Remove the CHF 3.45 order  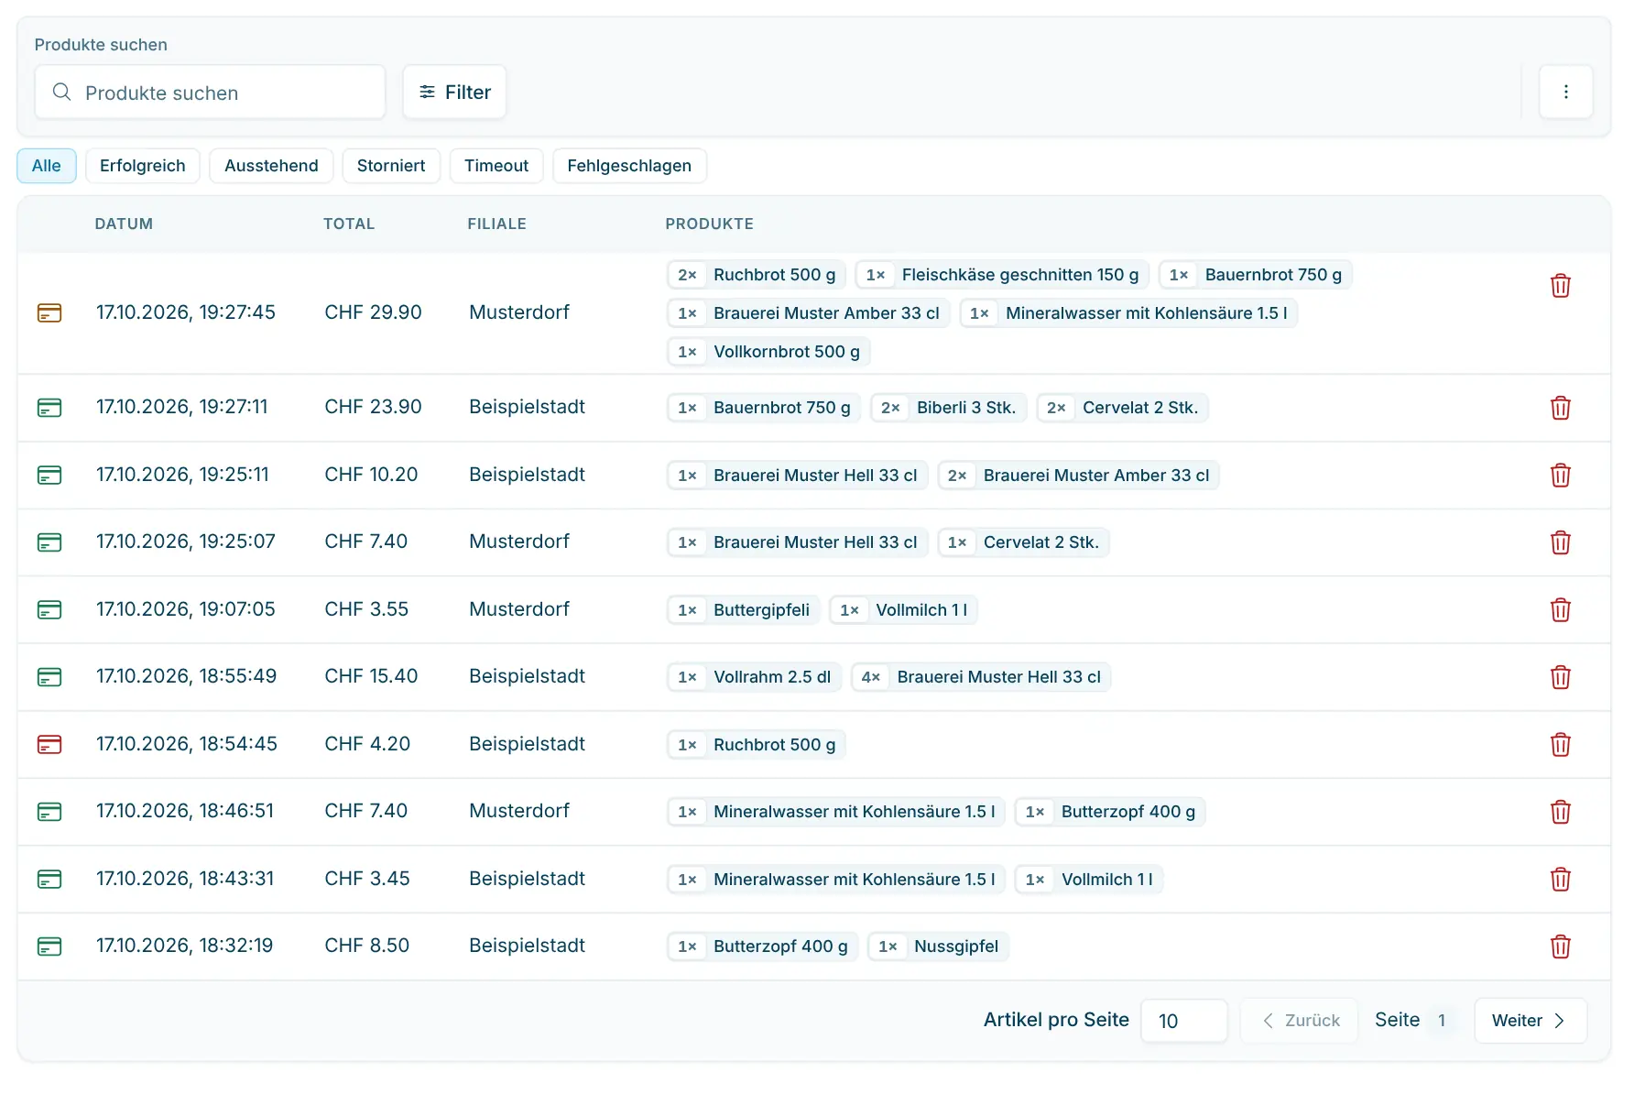click(x=1560, y=880)
